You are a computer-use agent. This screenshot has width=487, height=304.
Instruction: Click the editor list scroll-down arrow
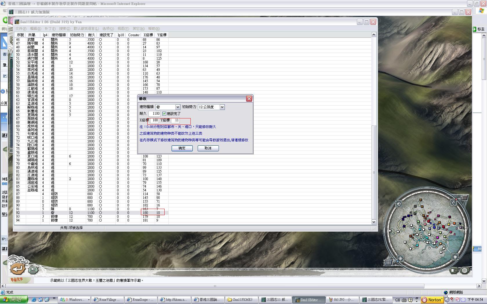374,222
